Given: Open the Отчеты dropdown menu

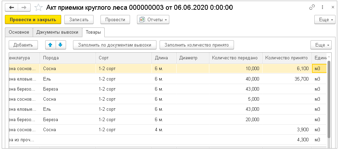Looking at the screenshot, I should [x=153, y=20].
